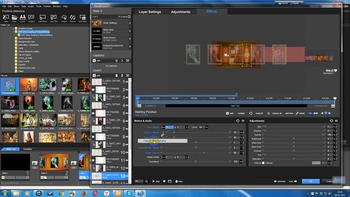Toggle visibility of layer 7
Viewport: 350px width, 197px height.
[x=127, y=129]
